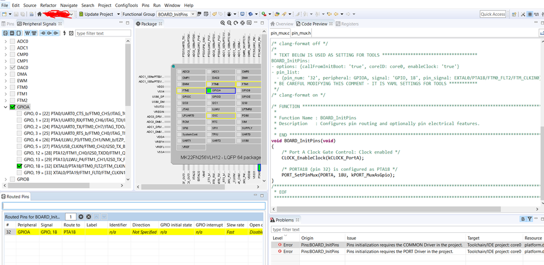The height and width of the screenshot is (265, 544).
Task: Uncheck the GPIOA peripheral checkbox
Action: [x=13, y=107]
